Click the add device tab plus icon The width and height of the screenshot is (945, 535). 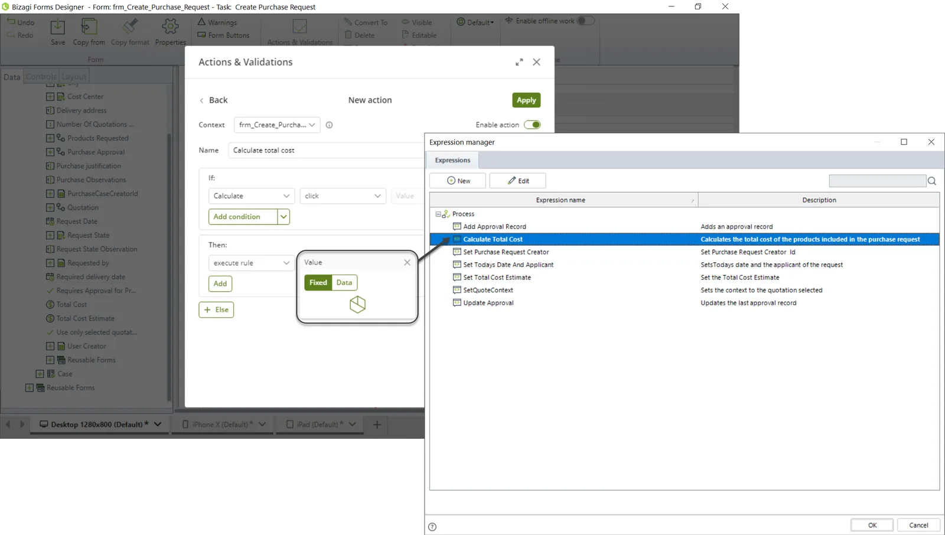377,424
